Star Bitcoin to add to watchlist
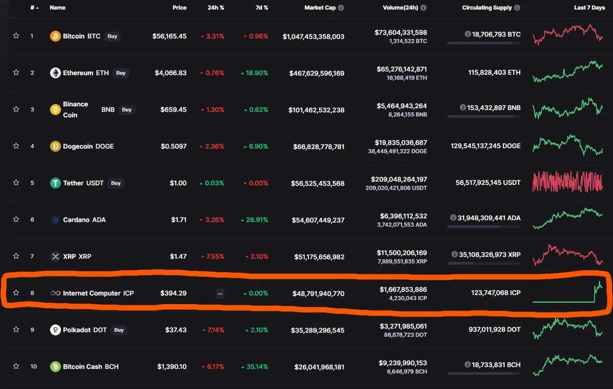Image resolution: width=613 pixels, height=389 pixels. point(16,36)
